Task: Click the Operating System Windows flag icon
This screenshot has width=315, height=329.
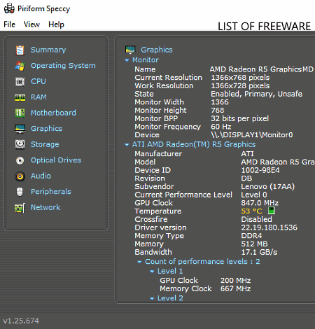Action: 20,66
